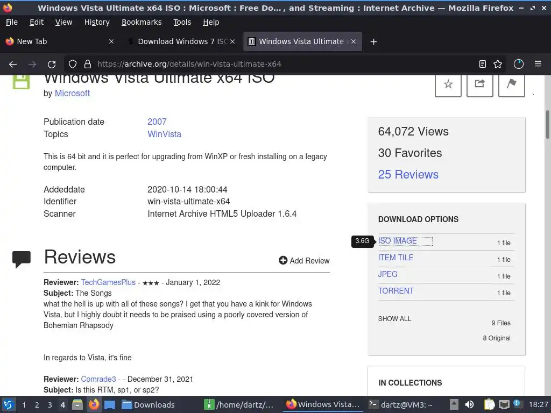Flag this archive item

[x=512, y=84]
